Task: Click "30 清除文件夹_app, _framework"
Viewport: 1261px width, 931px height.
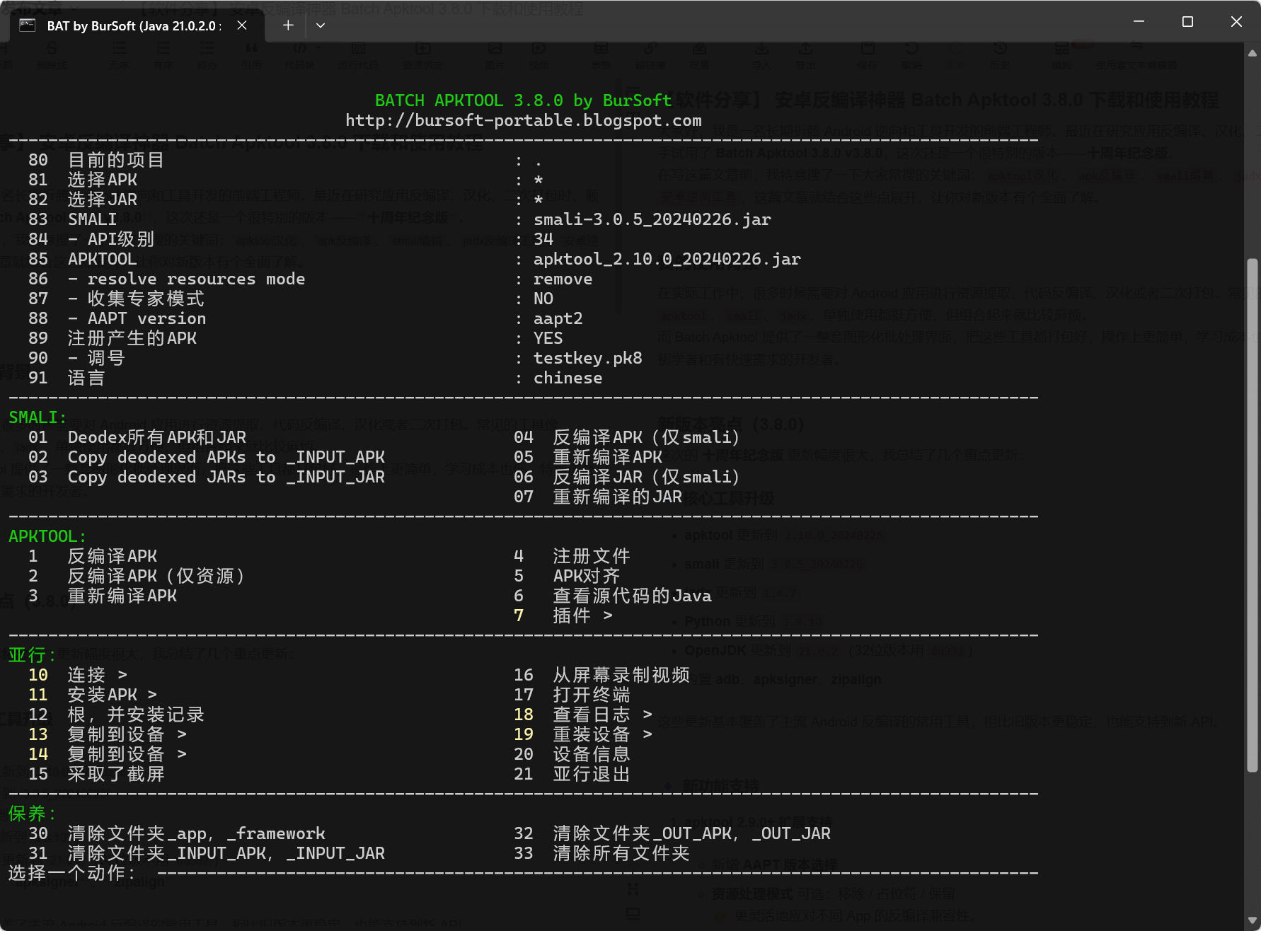Action: click(x=177, y=833)
